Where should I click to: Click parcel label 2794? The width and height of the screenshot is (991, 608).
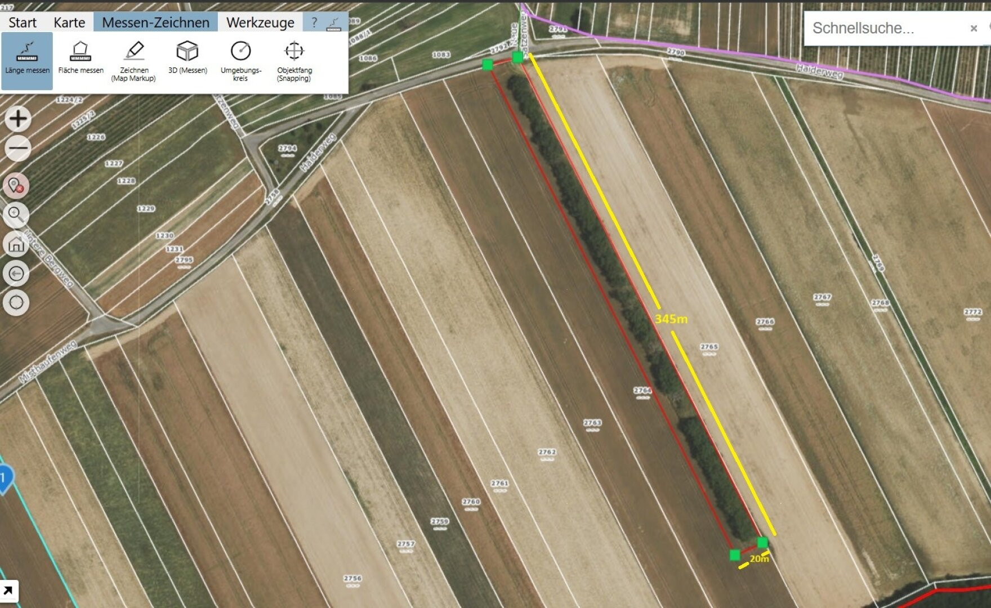pyautogui.click(x=287, y=150)
